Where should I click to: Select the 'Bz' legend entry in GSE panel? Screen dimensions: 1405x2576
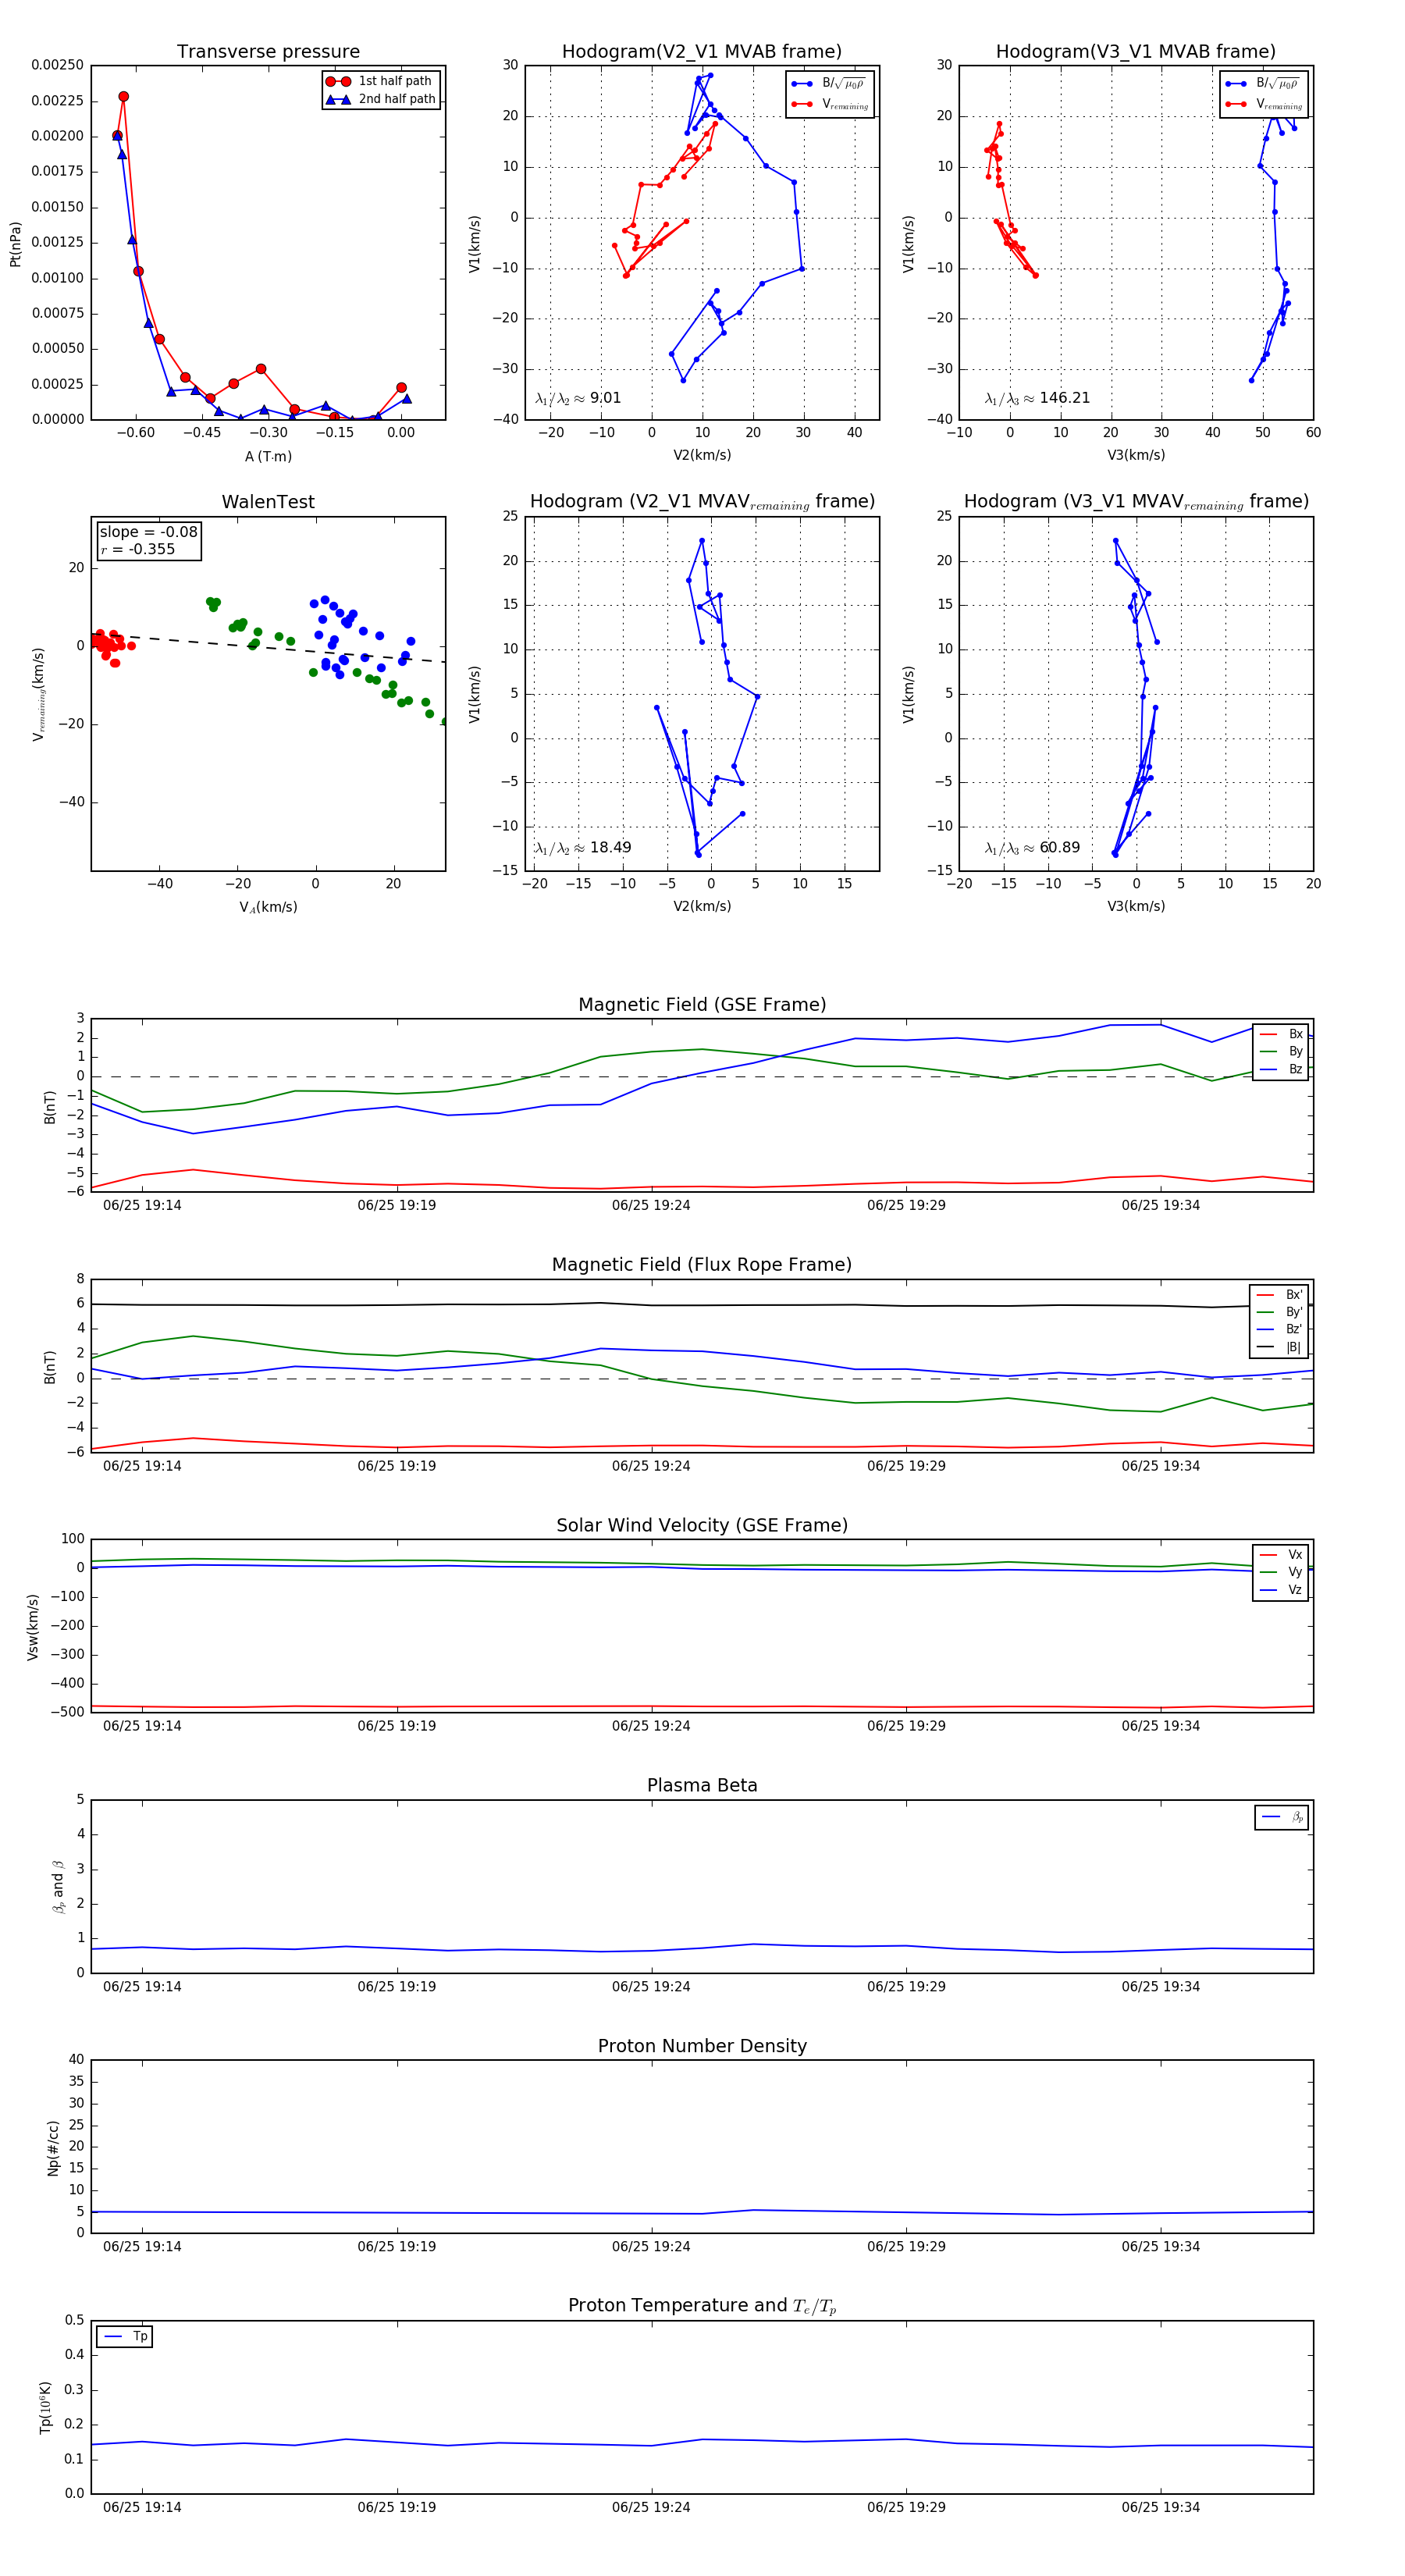[x=1282, y=1069]
